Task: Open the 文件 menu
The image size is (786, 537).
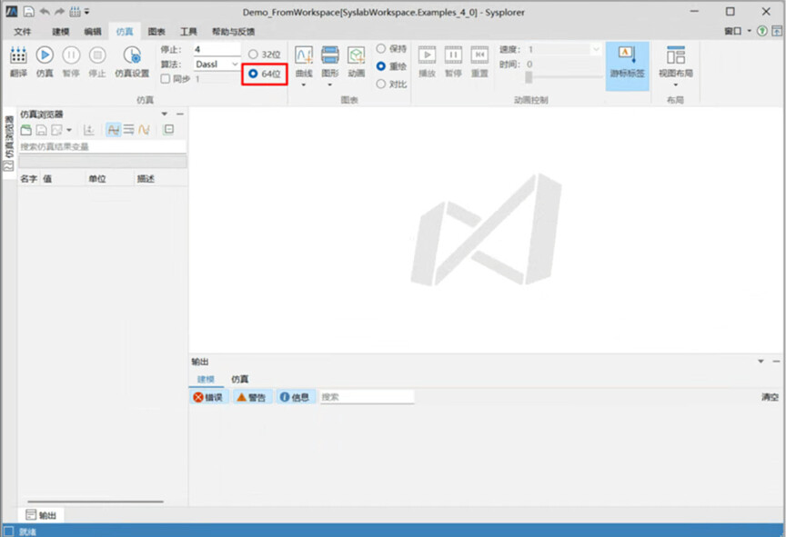Action: click(22, 32)
